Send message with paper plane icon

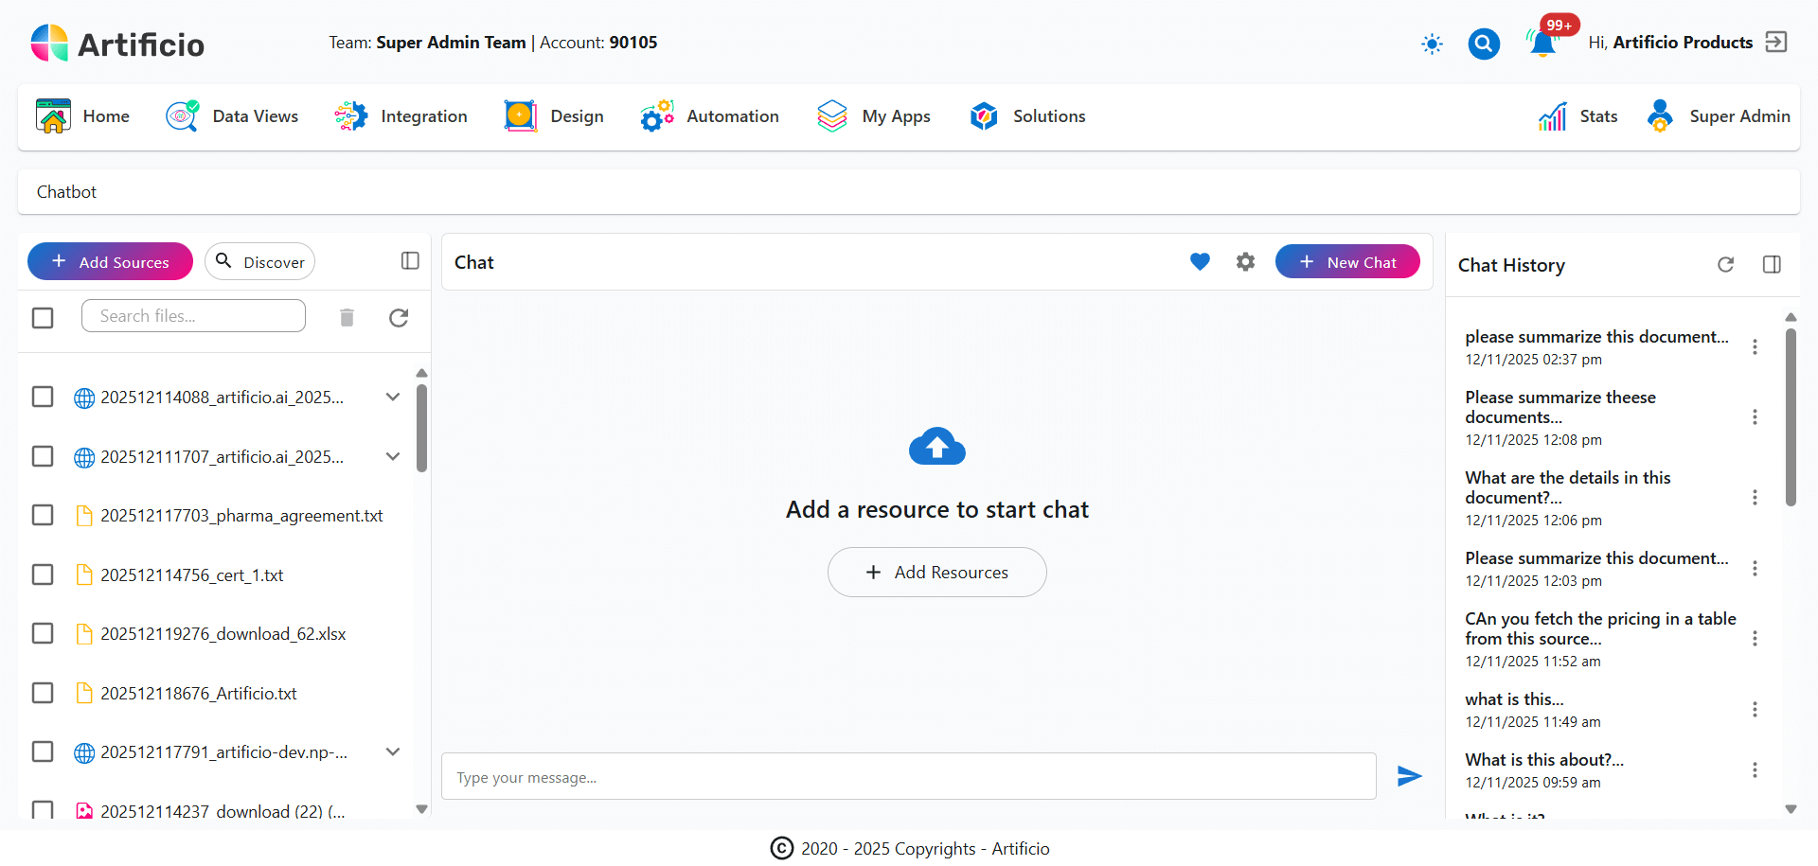1409,777
